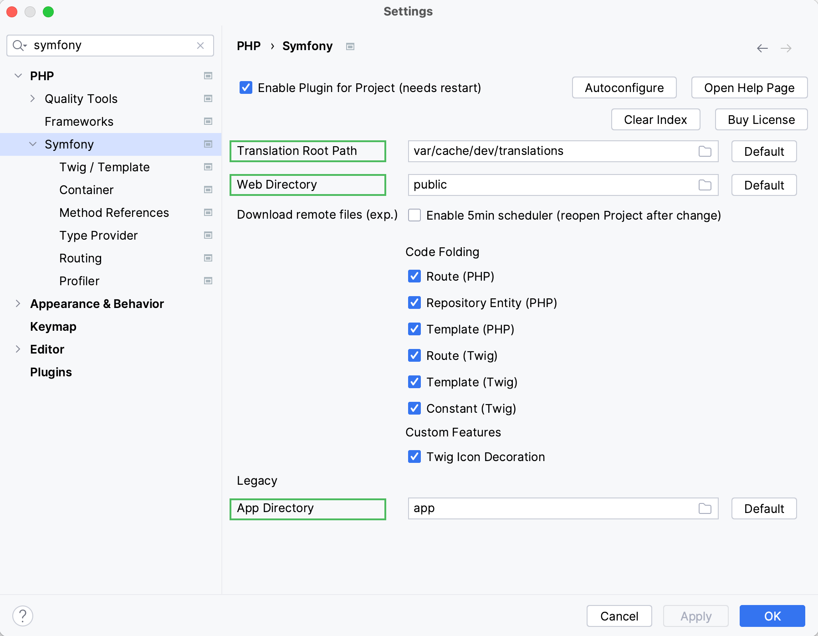The height and width of the screenshot is (636, 818).
Task: Collapse the Symfony tree node
Action: tap(32, 144)
